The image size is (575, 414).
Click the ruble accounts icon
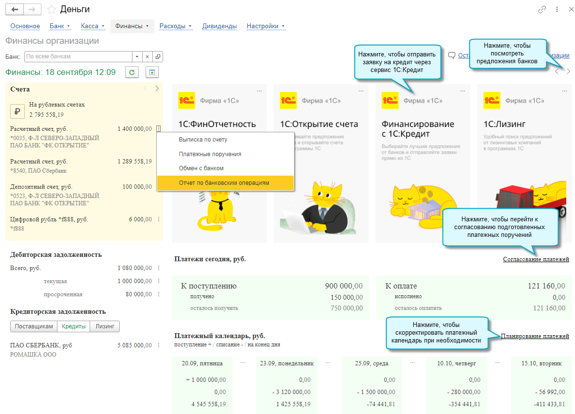pos(17,111)
